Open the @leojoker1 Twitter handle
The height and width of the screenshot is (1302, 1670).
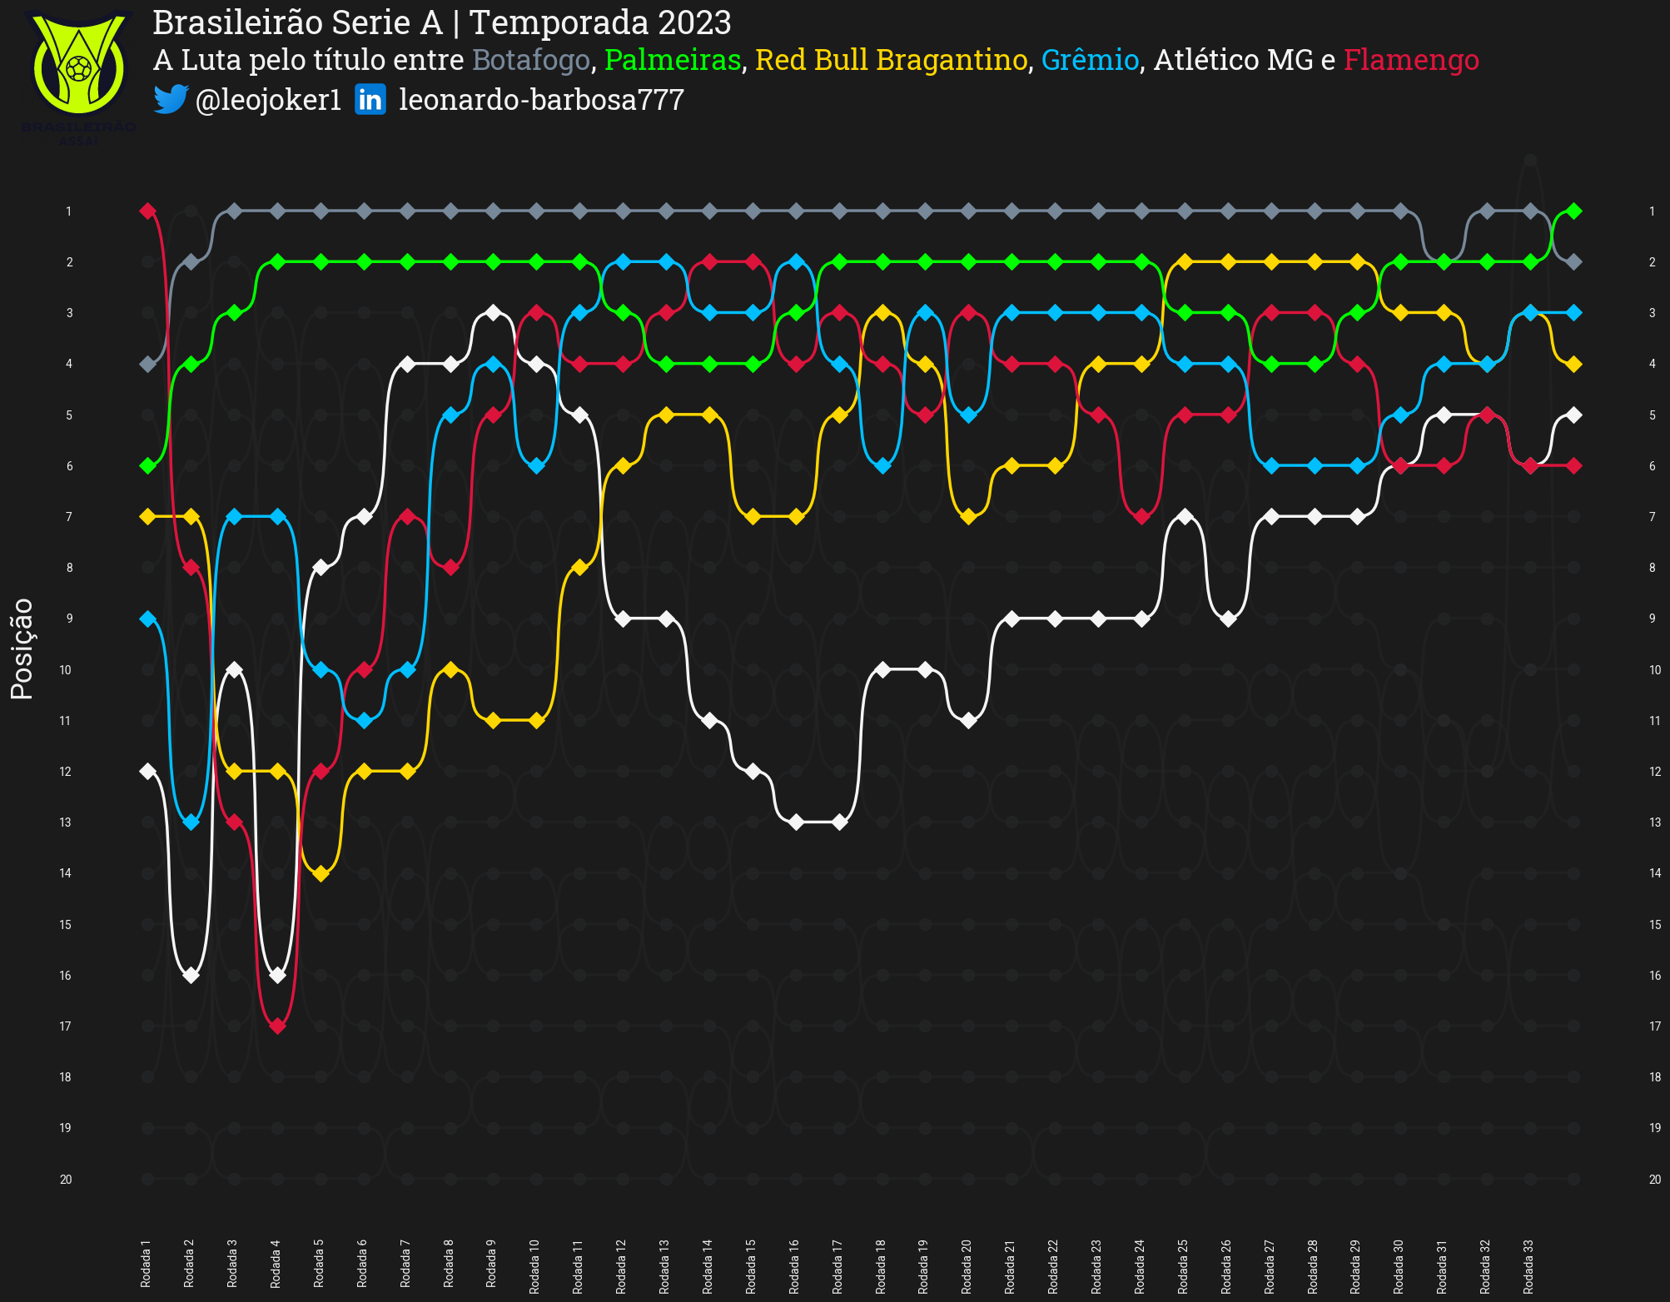tap(268, 100)
